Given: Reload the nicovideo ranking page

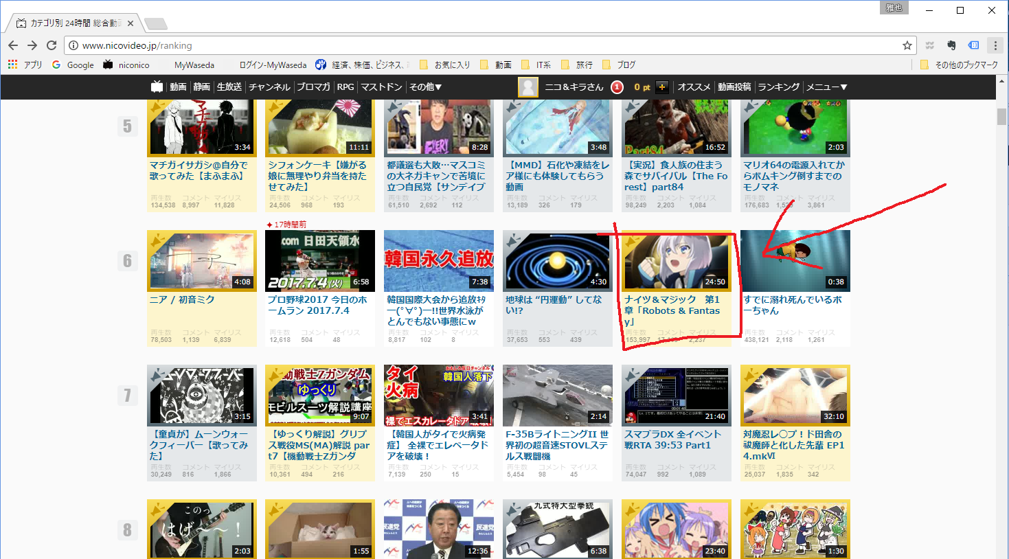Looking at the screenshot, I should pos(52,45).
